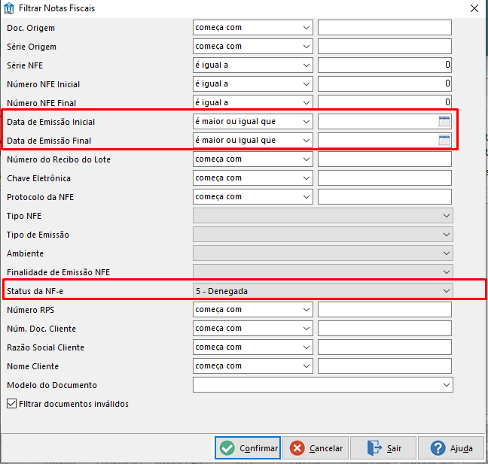This screenshot has width=488, height=464.
Task: Open Número do Recibo do Lote operator dropdown
Action: click(x=253, y=159)
